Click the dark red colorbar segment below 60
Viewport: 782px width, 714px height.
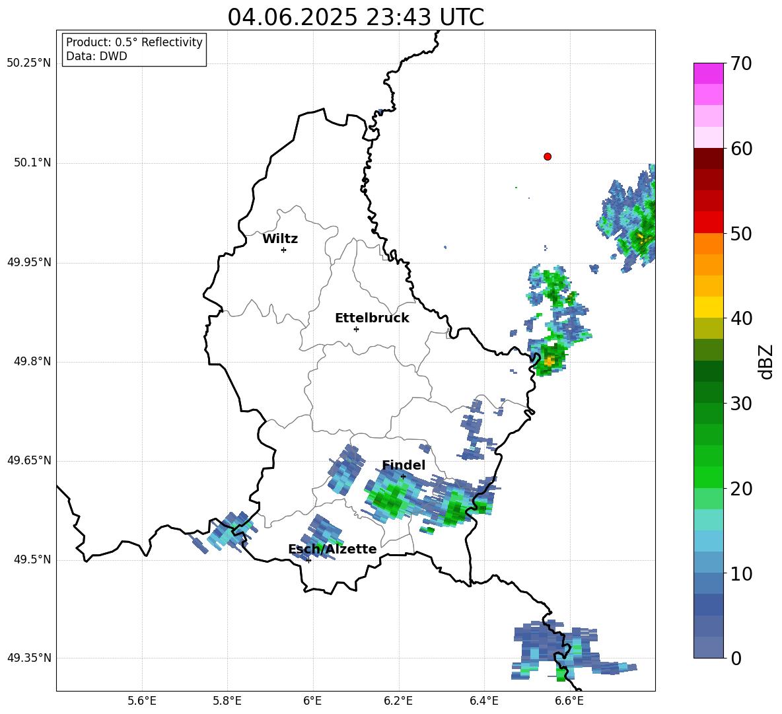click(708, 159)
